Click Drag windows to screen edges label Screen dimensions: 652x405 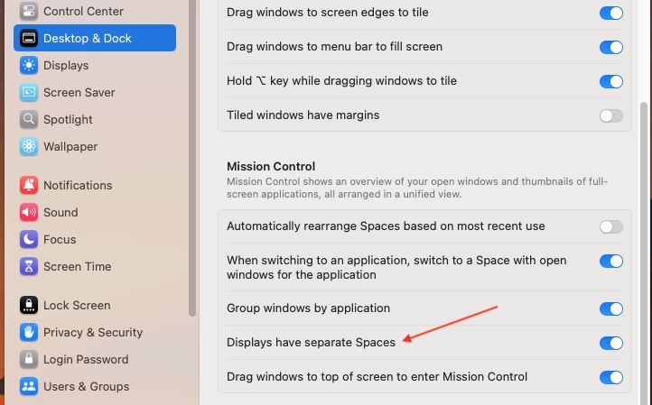(x=327, y=13)
